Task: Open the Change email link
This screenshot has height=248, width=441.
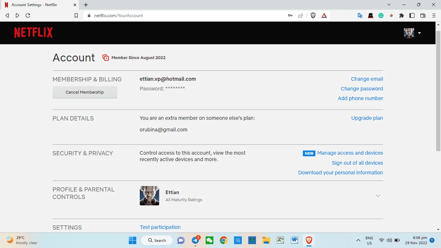Action: click(367, 79)
